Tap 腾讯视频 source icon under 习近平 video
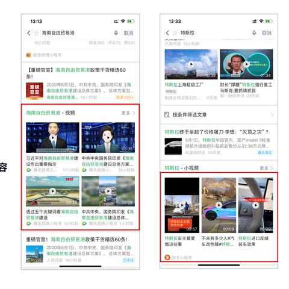 pyautogui.click(x=29, y=170)
